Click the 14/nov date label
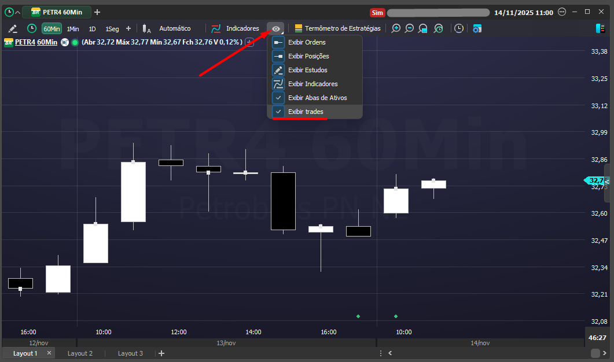 pos(480,343)
